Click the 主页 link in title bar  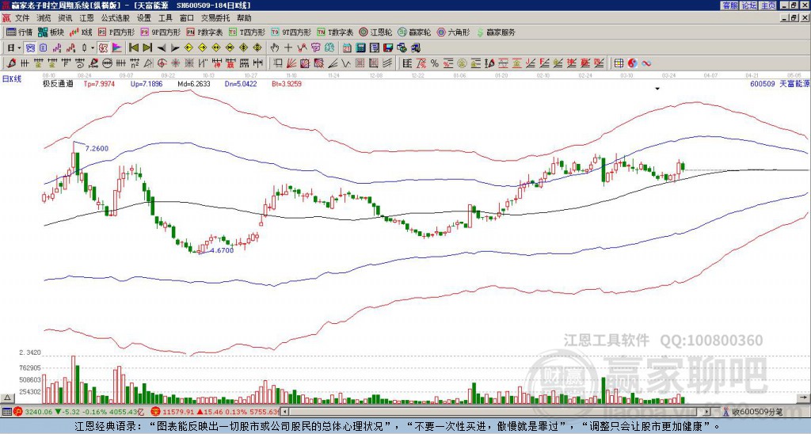click(x=768, y=6)
